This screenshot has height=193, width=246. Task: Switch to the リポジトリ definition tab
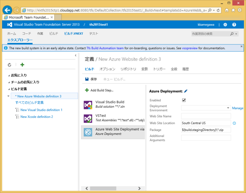point(128,69)
